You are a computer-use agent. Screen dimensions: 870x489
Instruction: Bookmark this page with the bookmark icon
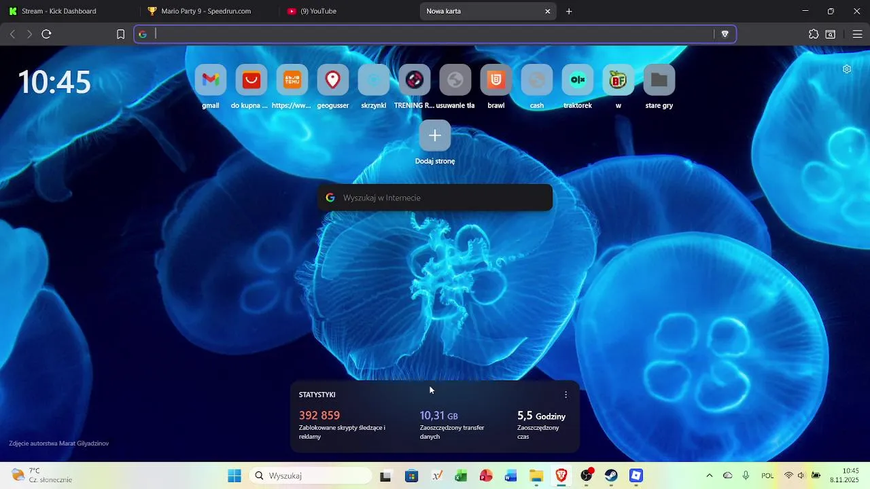120,34
